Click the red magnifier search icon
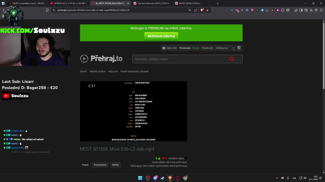Screen dimensions: 325x182 pyautogui.click(x=232, y=59)
